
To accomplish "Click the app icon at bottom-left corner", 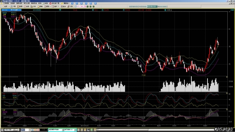I will click(x=2, y=130).
